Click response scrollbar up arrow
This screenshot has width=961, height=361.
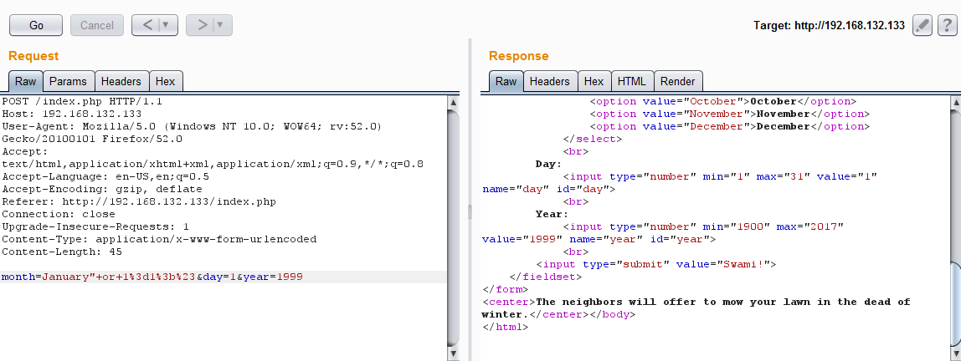[x=955, y=102]
